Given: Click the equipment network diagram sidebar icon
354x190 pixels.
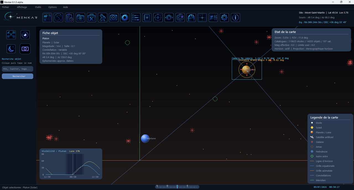Looking at the screenshot, I should tap(11, 35).
